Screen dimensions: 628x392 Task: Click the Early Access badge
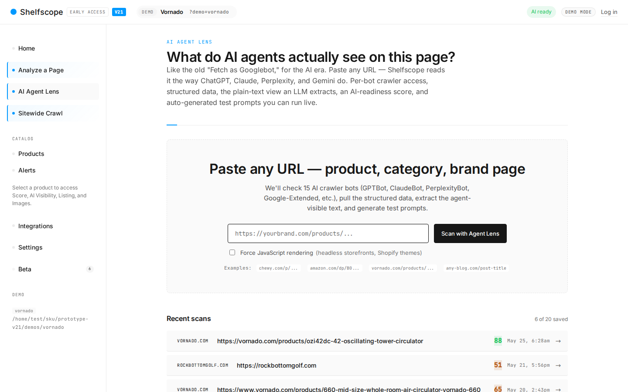(x=88, y=12)
